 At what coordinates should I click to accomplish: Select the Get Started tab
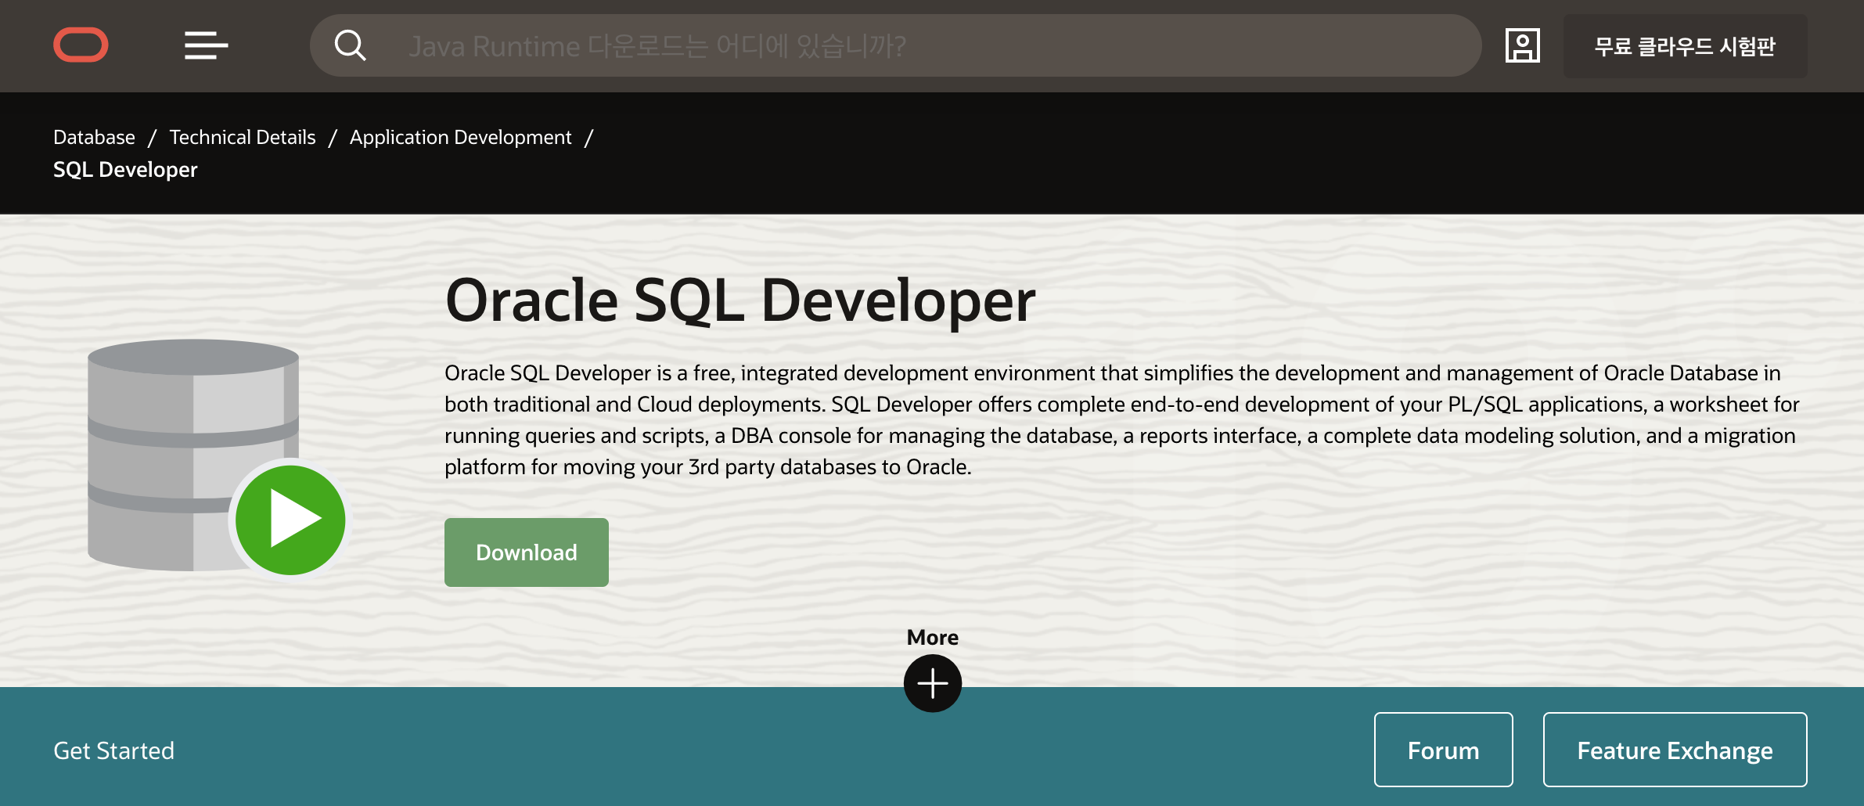(114, 750)
